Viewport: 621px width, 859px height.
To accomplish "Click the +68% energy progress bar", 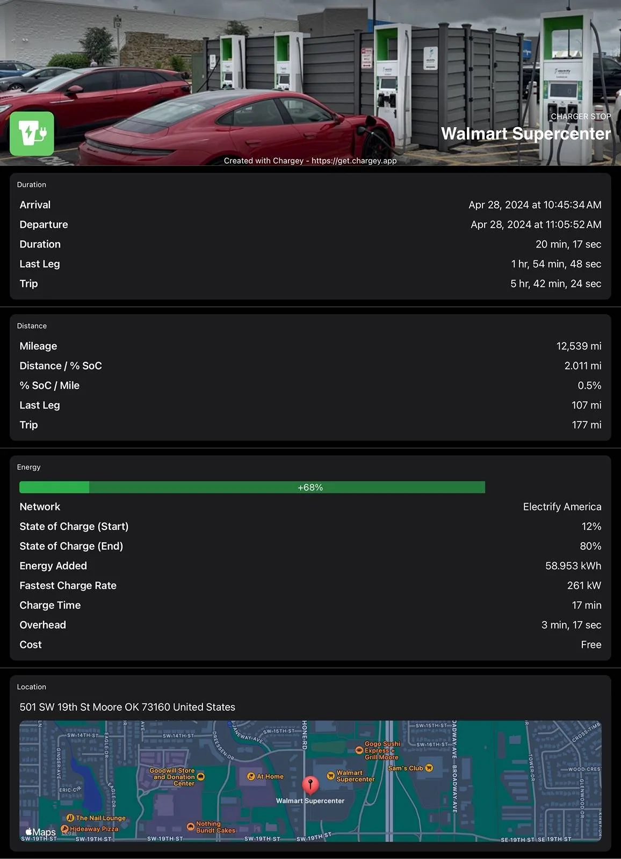I will pos(252,487).
